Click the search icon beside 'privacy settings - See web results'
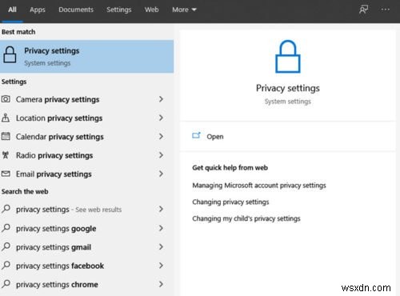This screenshot has width=400, height=296. 6,209
